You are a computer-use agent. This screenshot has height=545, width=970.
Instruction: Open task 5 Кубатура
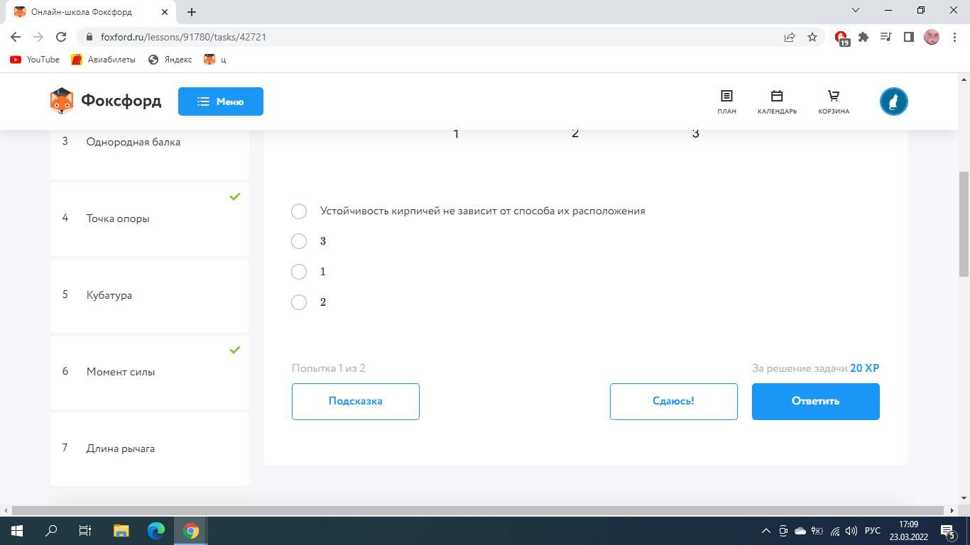[150, 295]
